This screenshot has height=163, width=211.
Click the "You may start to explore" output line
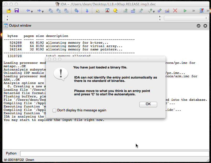click(54, 120)
